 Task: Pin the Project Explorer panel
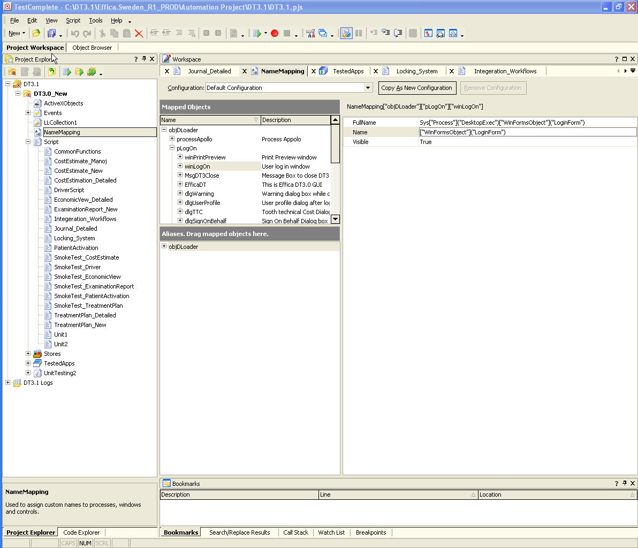[144, 59]
